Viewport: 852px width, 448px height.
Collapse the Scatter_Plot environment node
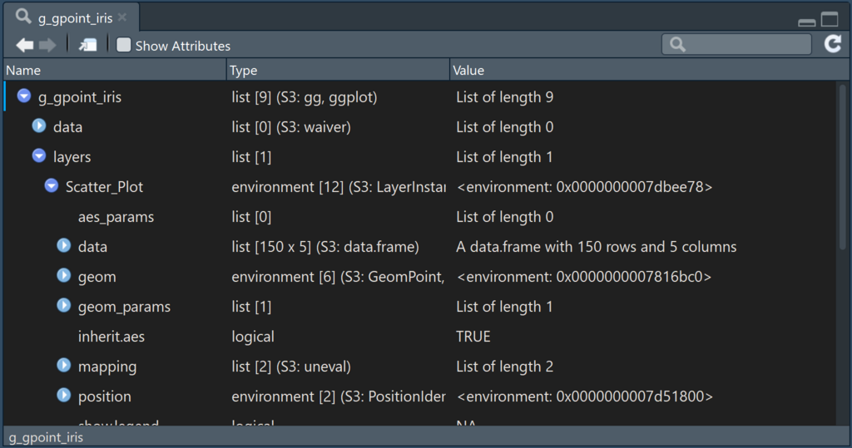pos(52,186)
